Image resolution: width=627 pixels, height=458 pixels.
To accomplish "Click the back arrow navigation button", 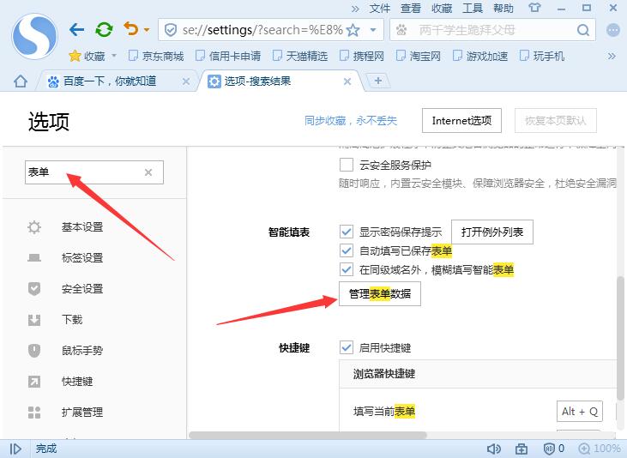I will click(76, 30).
